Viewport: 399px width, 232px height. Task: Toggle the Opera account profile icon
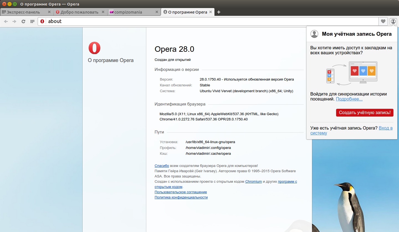(393, 21)
